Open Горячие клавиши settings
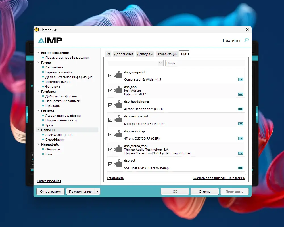Image resolution: width=284 pixels, height=227 pixels. coord(59,72)
